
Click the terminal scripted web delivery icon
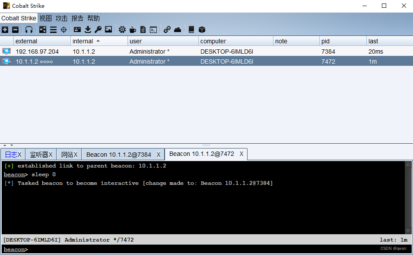[153, 29]
